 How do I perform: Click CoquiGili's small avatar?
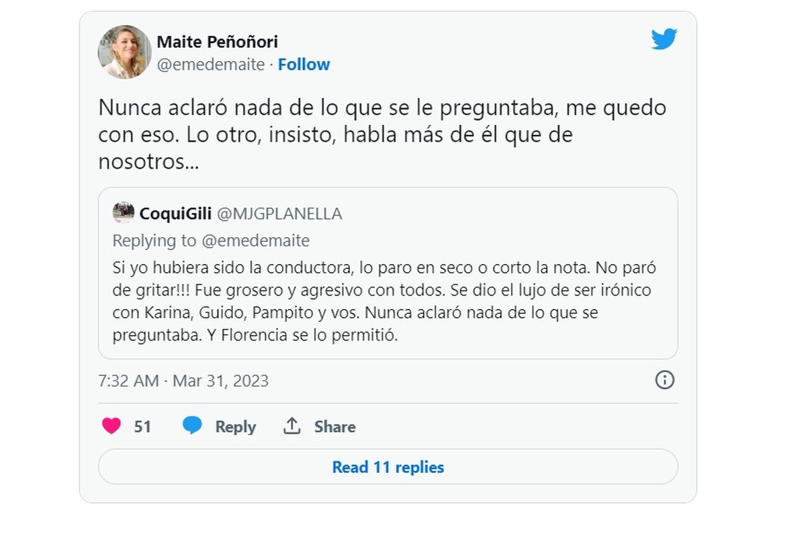coord(124,213)
